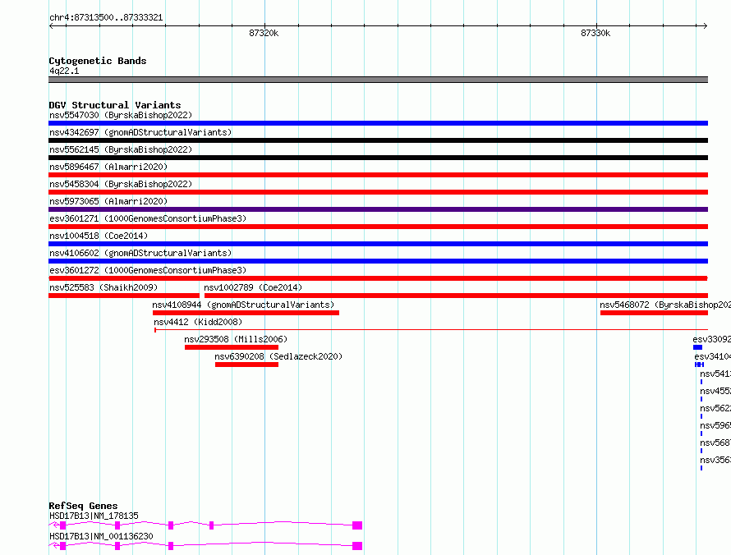The height and width of the screenshot is (555, 731).
Task: Click rightmost exon block of NM_178135
Action: pyautogui.click(x=357, y=525)
